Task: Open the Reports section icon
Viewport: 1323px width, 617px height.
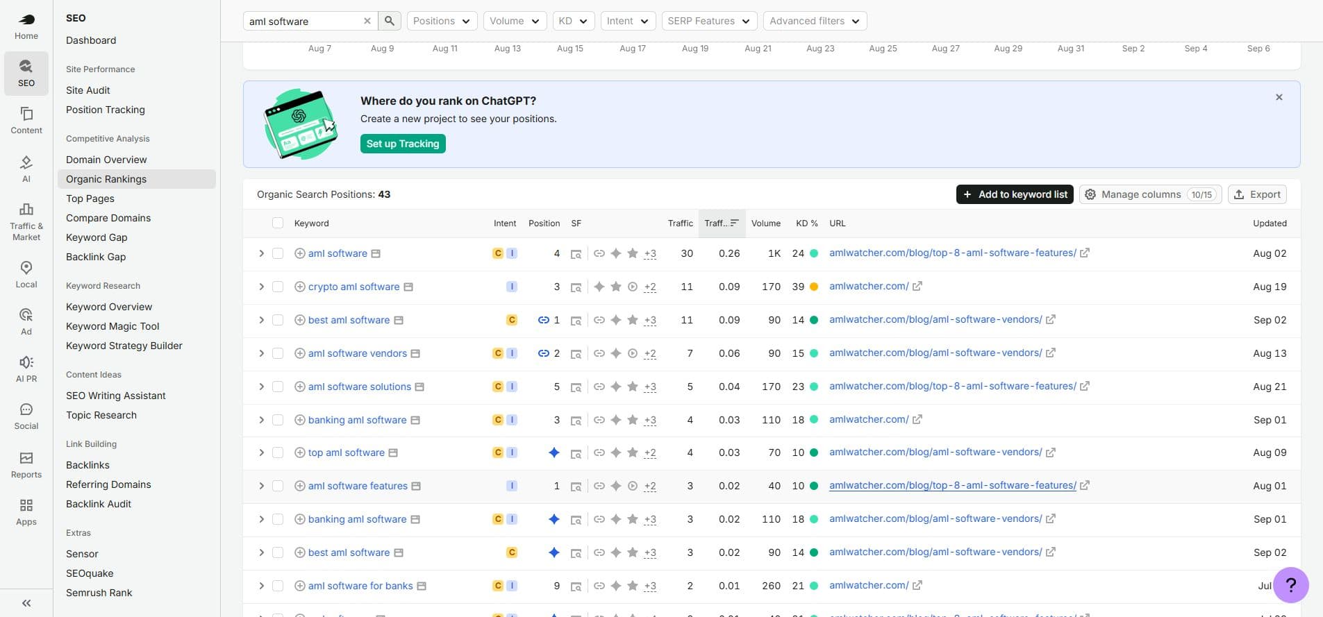Action: pos(26,464)
